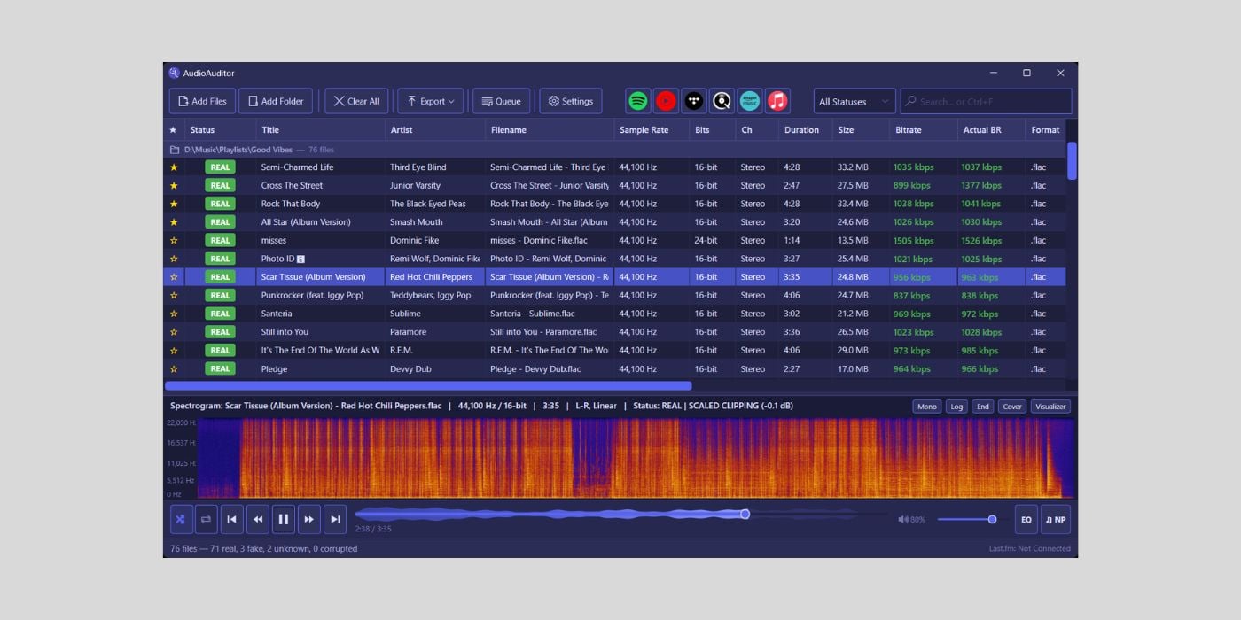Open the NP now playing panel
Screen dimensions: 1241x620
(x=1056, y=519)
